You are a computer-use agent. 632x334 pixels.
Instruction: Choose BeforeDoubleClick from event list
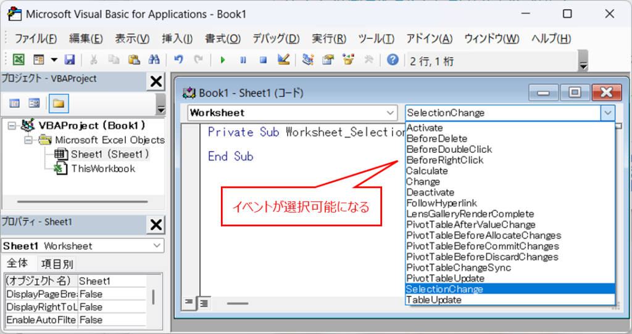tap(510, 149)
